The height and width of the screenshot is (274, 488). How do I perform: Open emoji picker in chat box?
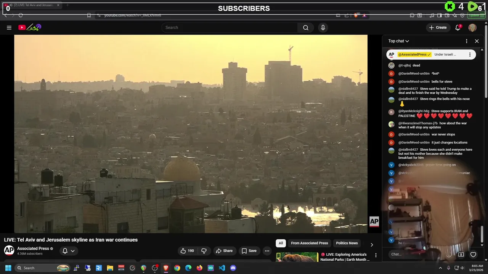coord(449,254)
